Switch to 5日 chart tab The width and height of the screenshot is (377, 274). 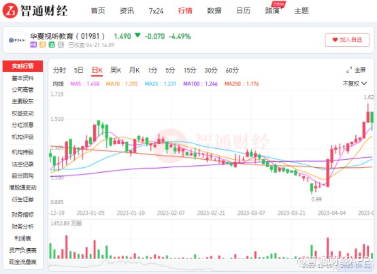point(78,70)
